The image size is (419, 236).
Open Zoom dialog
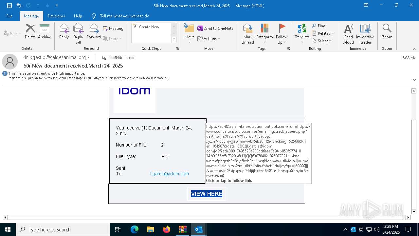[387, 32]
